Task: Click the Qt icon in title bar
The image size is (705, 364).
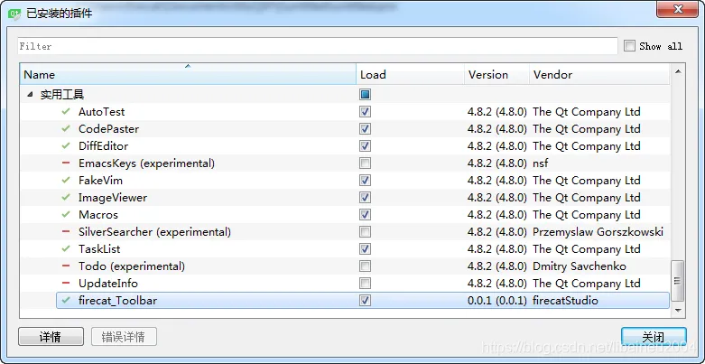Action: 14,14
